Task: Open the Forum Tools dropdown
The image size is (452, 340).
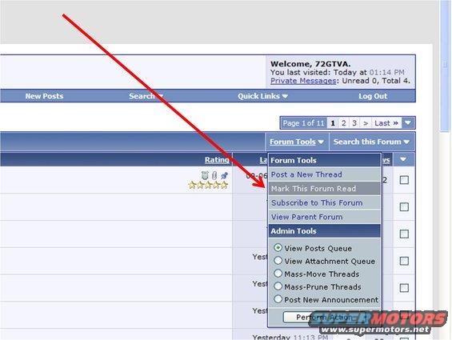Action: pos(297,142)
